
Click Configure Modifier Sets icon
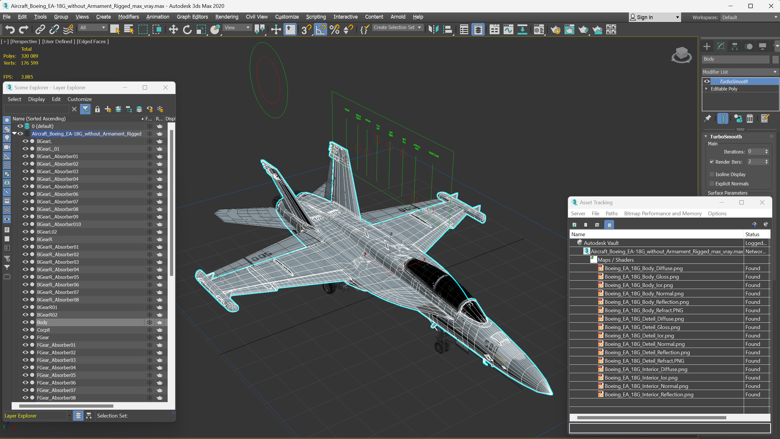tap(765, 118)
